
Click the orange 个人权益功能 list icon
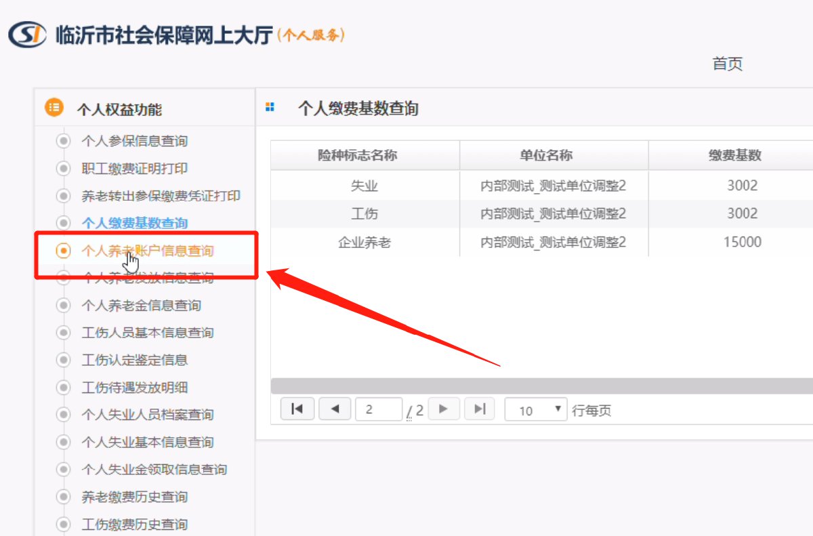click(x=54, y=108)
